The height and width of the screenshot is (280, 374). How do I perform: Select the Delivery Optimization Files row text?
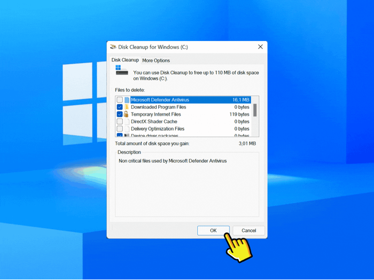pos(158,129)
